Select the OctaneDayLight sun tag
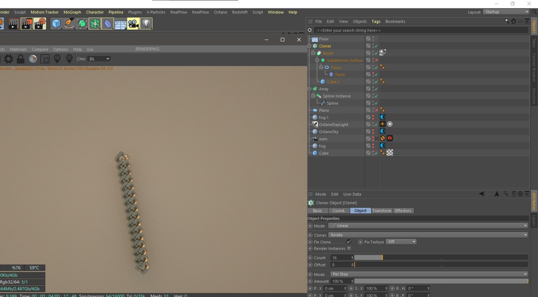This screenshot has width=538, height=297. click(x=382, y=124)
